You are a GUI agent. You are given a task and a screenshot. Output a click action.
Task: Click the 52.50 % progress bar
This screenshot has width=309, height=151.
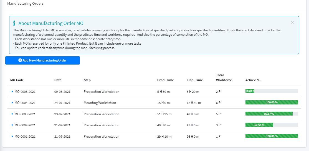point(272,125)
